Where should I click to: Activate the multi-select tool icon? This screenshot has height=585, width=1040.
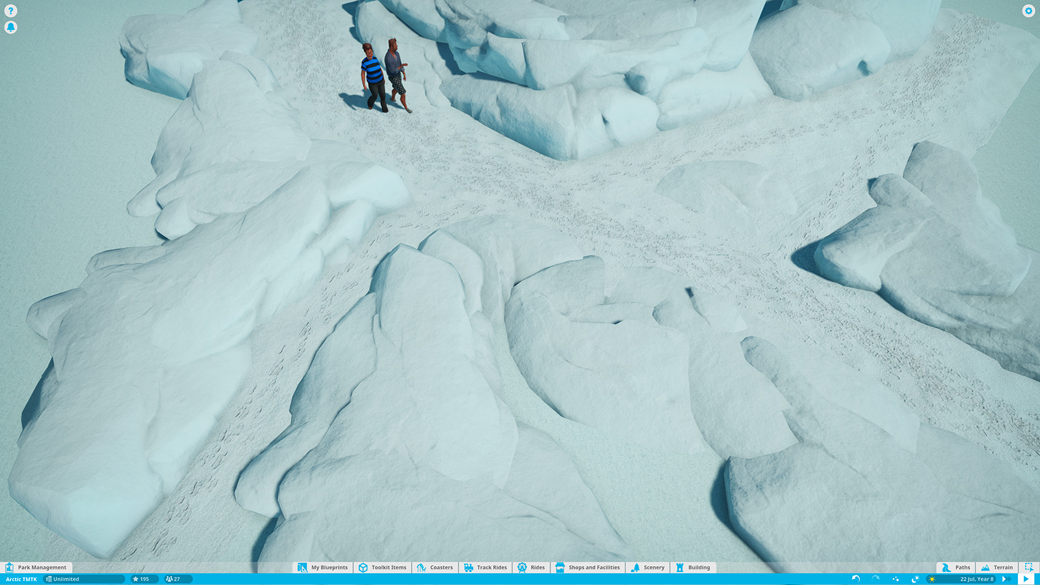point(1029,567)
